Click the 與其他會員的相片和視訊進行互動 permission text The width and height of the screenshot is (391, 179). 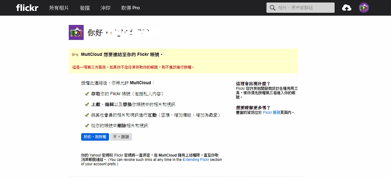tap(156, 115)
